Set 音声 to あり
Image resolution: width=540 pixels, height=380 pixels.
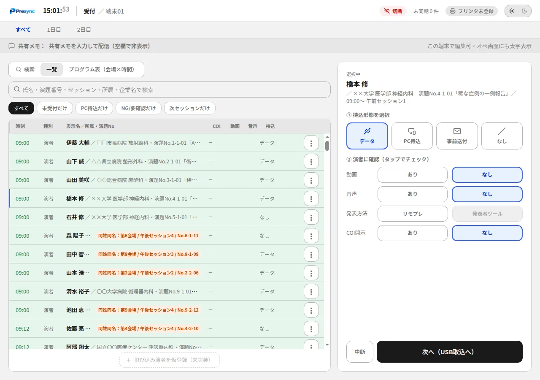[x=413, y=194]
